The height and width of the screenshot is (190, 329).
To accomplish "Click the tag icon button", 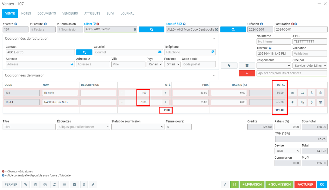I will 229,65.
